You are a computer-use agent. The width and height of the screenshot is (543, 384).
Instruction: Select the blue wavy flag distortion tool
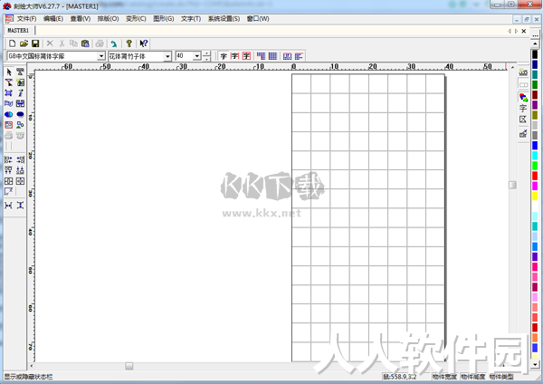coord(9,103)
